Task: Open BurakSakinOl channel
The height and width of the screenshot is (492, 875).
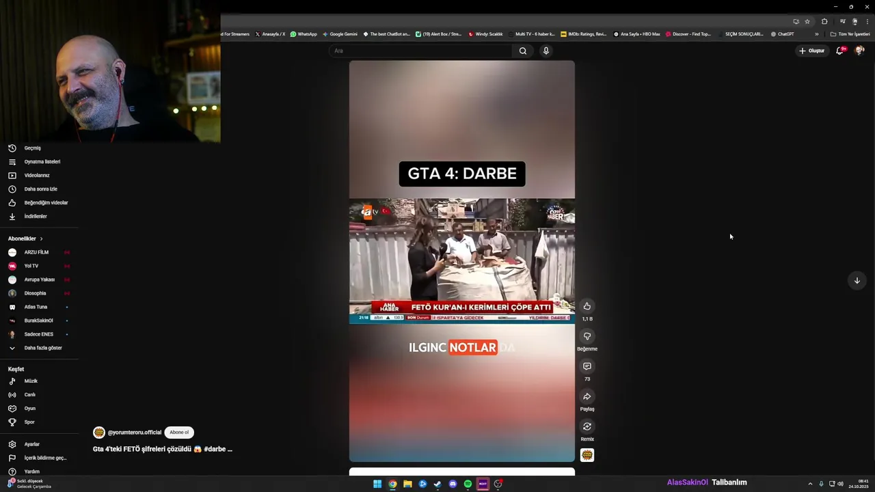Action: pyautogui.click(x=39, y=320)
